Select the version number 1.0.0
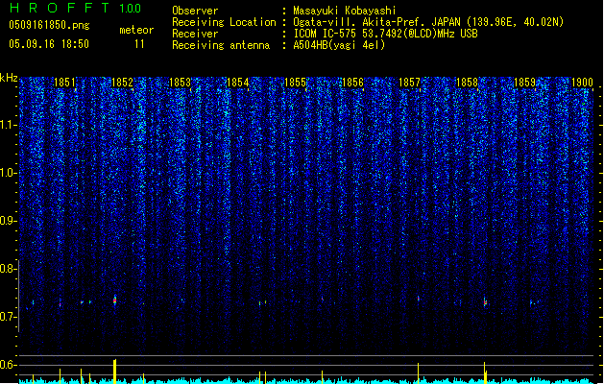This screenshot has height=384, width=604. click(x=131, y=8)
